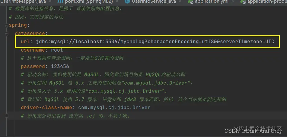287x137 pixels.
Task: Close the pom.xml (SpringMB2) tab
Action: point(117,1)
